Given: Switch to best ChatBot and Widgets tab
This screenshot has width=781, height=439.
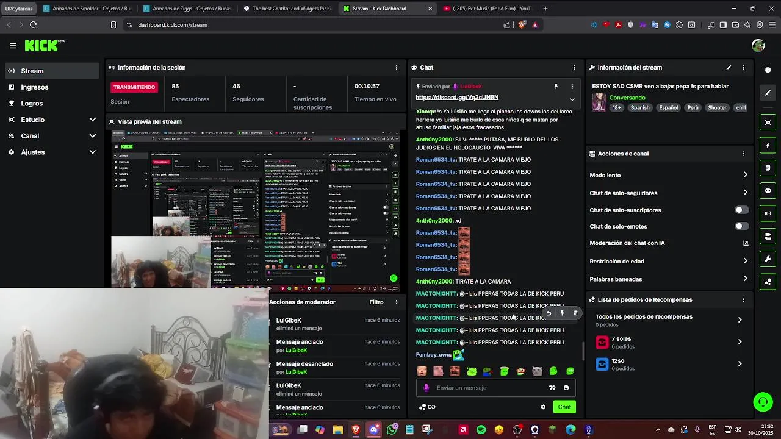Looking at the screenshot, I should click(x=287, y=9).
